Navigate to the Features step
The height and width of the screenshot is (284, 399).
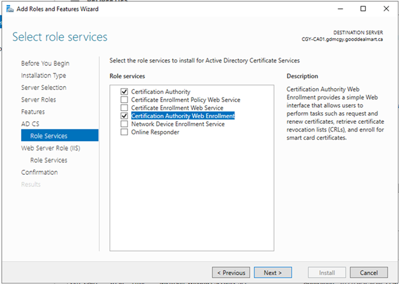click(33, 112)
